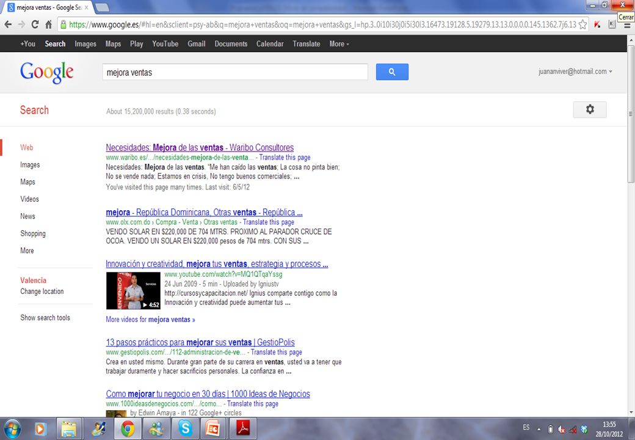Click the battery icon in the system tray

point(550,429)
